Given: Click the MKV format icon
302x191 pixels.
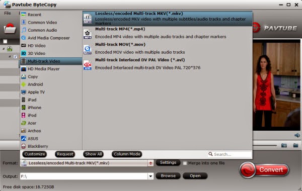Looking at the screenshot, I should pyautogui.click(x=88, y=19).
